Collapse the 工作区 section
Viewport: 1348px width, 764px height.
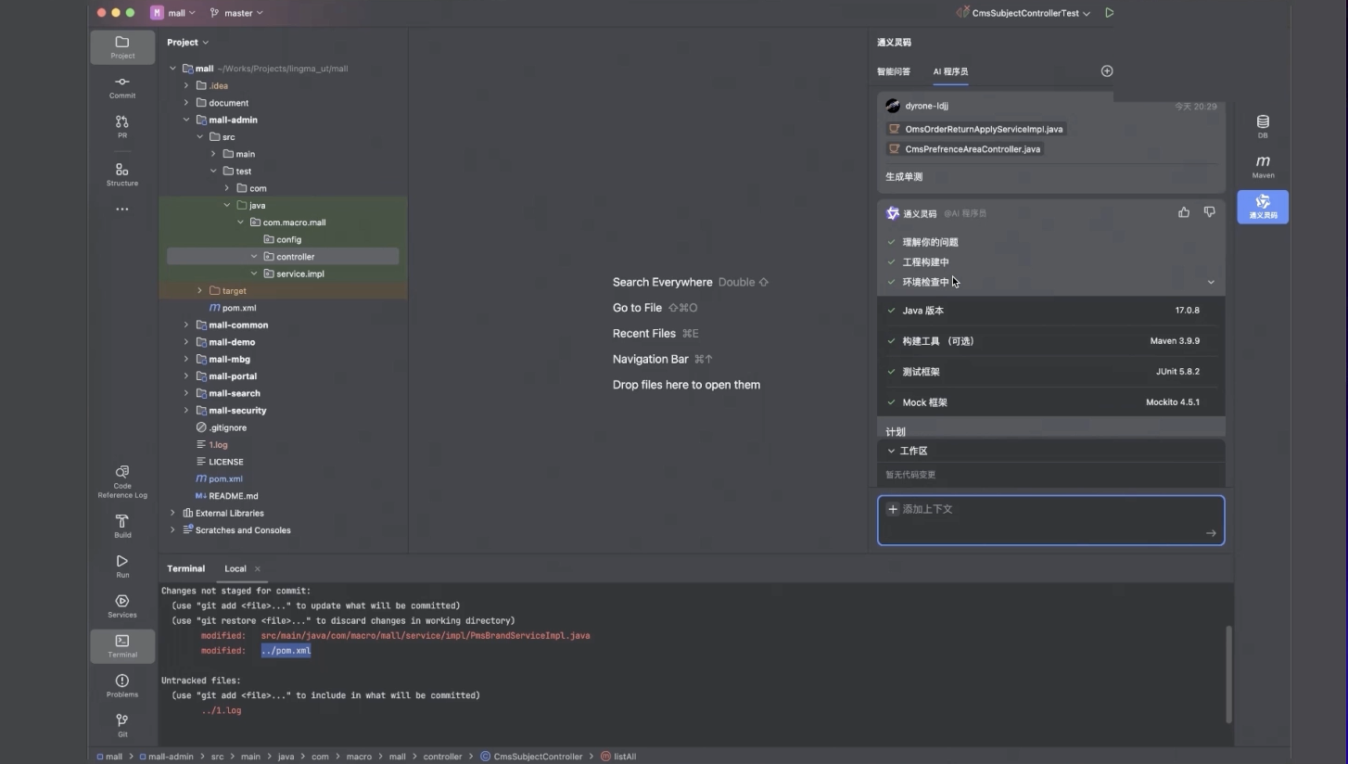pos(892,451)
